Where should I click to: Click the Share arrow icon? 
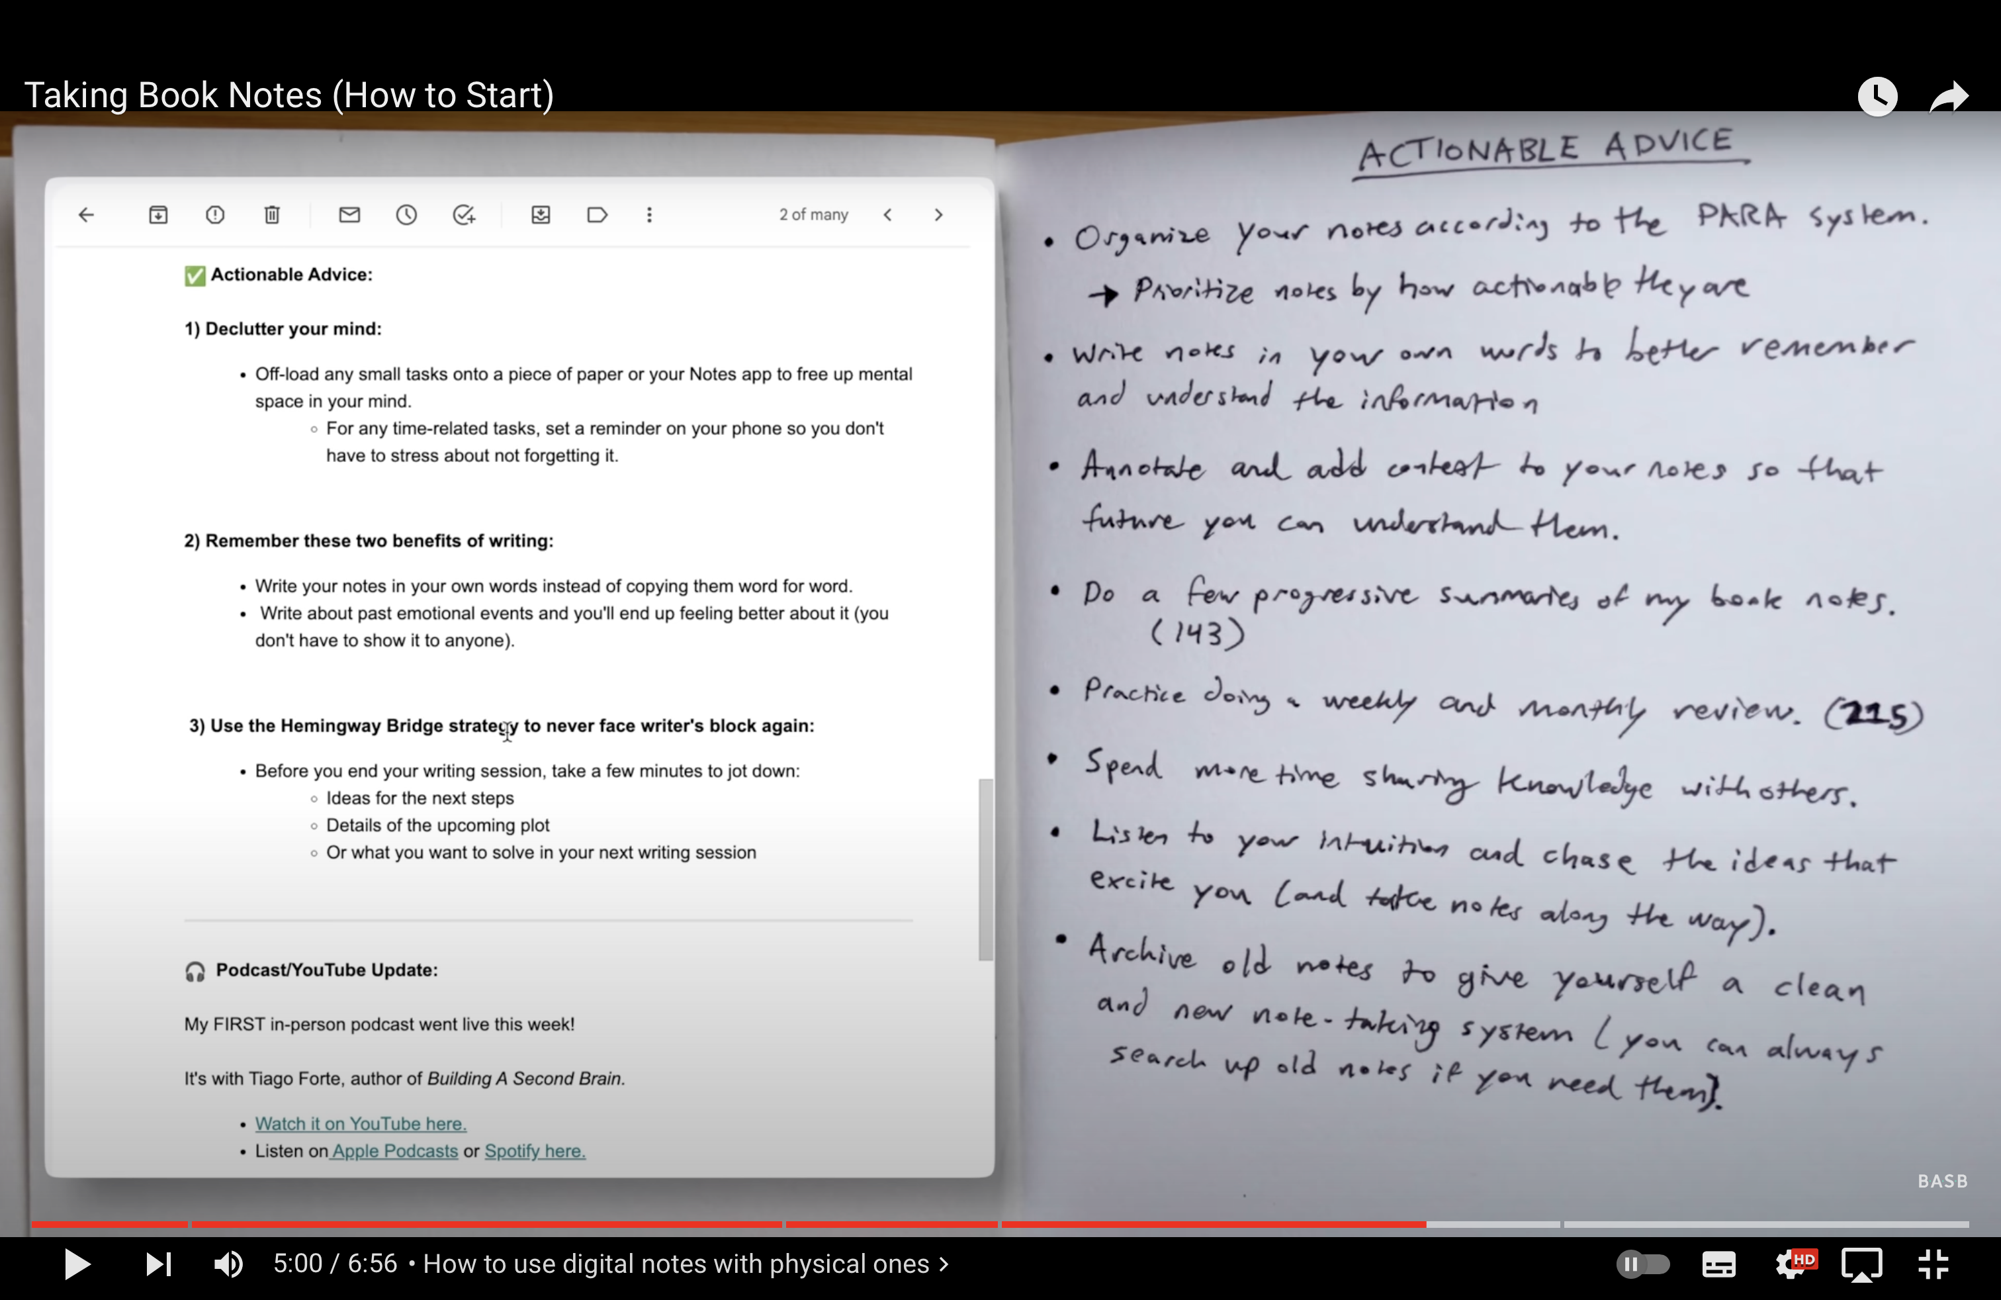[x=1949, y=96]
